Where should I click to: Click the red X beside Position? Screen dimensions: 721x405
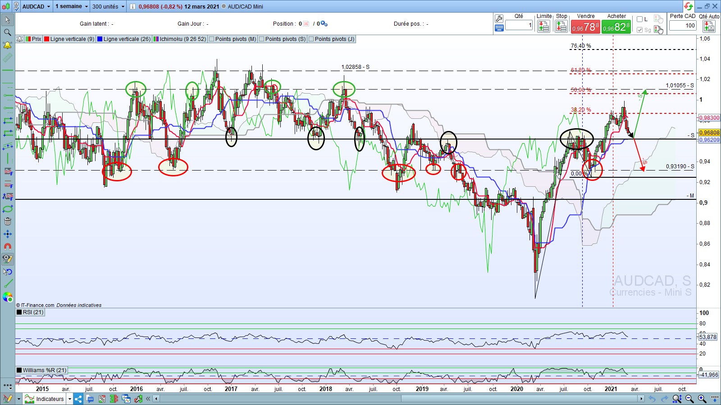(306, 24)
